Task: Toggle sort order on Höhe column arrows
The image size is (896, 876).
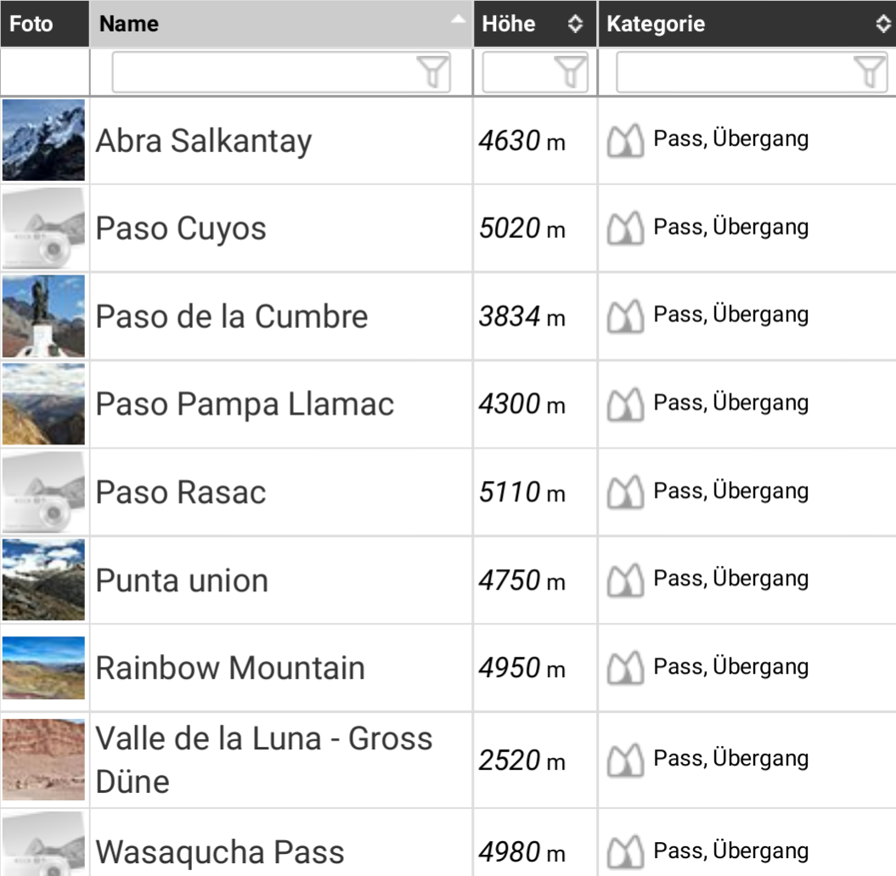Action: (575, 24)
